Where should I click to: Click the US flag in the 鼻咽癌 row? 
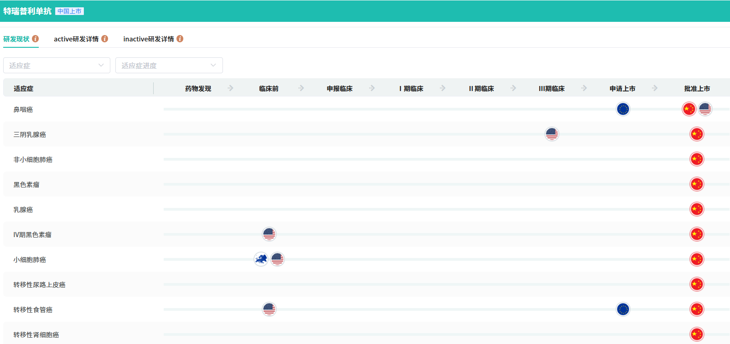tap(705, 109)
